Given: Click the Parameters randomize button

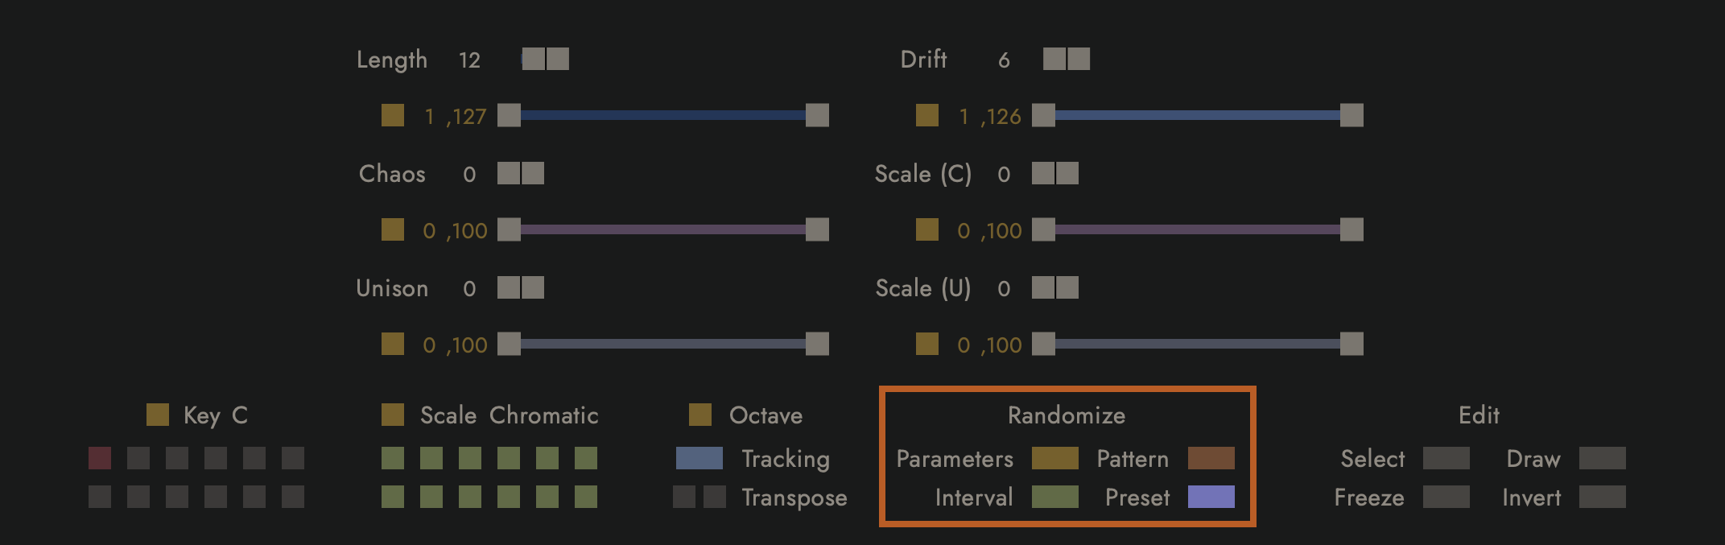Looking at the screenshot, I should point(1054,458).
